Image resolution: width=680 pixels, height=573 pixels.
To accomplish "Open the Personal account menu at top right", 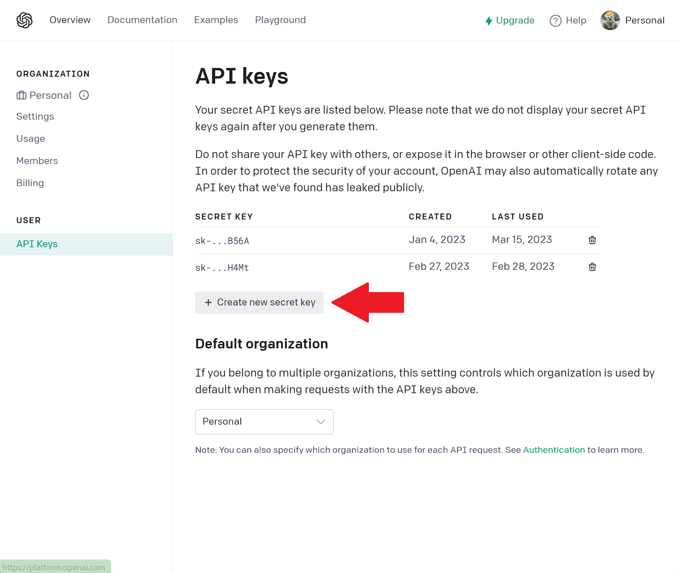I will click(x=644, y=20).
